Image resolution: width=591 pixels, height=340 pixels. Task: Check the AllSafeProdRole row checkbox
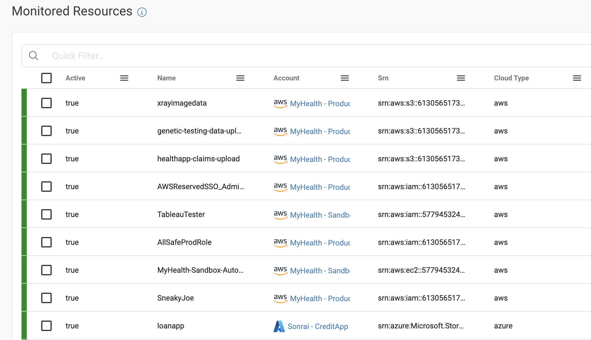point(46,242)
